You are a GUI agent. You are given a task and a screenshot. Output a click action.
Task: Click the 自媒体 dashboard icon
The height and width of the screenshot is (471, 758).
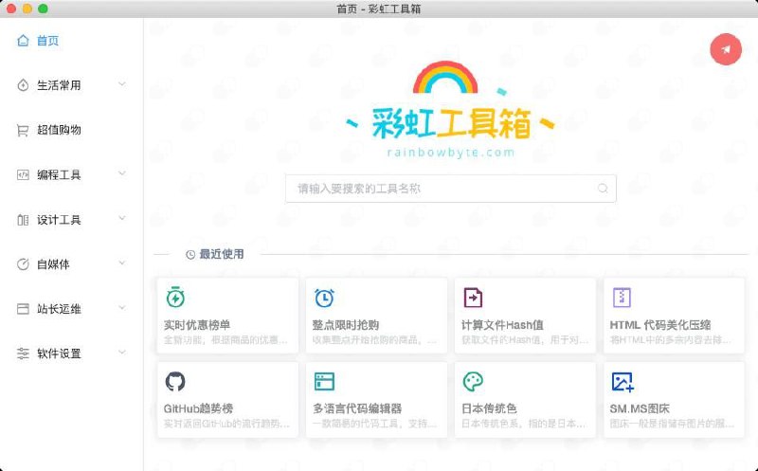(23, 264)
